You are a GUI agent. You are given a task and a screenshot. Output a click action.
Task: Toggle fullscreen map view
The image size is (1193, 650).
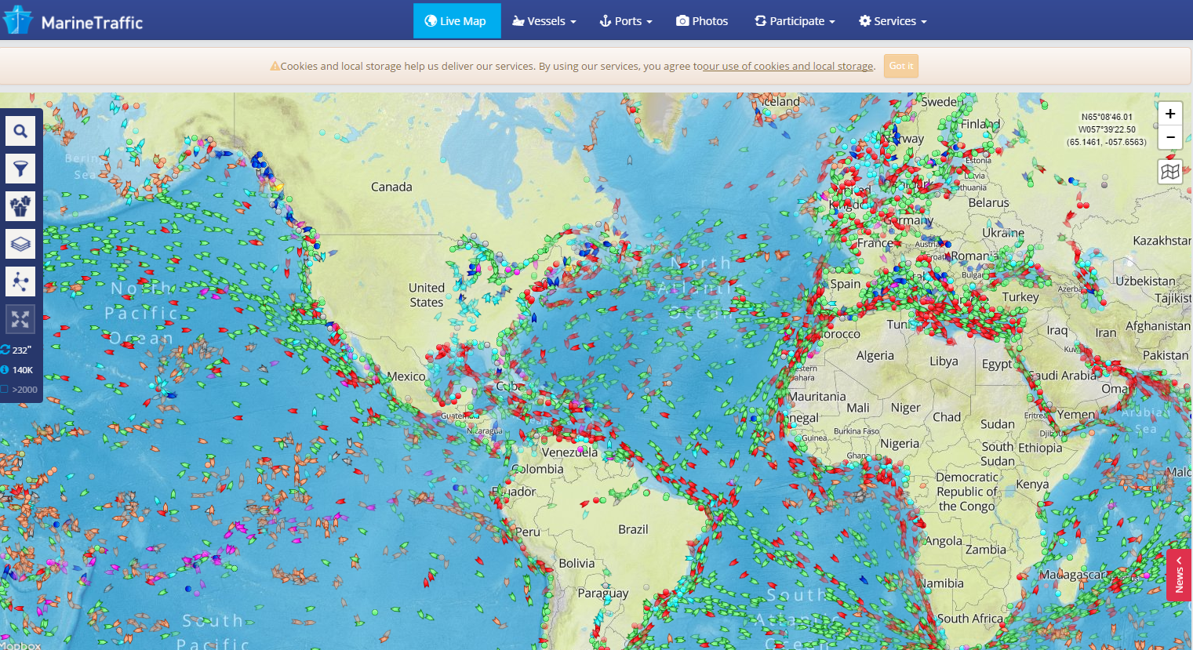point(20,319)
